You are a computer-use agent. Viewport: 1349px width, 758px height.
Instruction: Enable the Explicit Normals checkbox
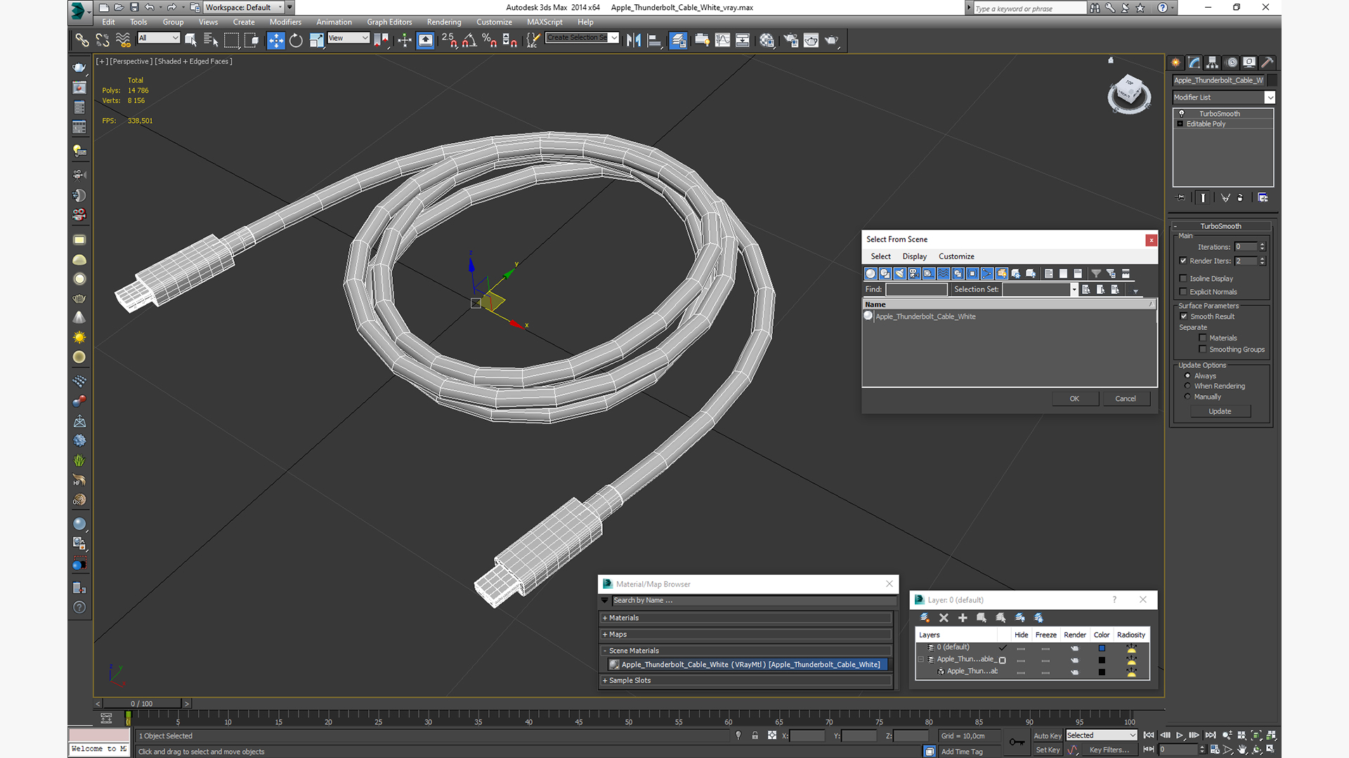(x=1183, y=292)
